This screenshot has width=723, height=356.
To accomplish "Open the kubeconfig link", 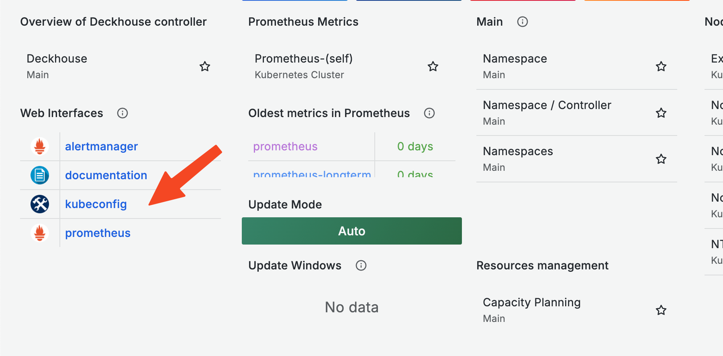I will (x=96, y=204).
